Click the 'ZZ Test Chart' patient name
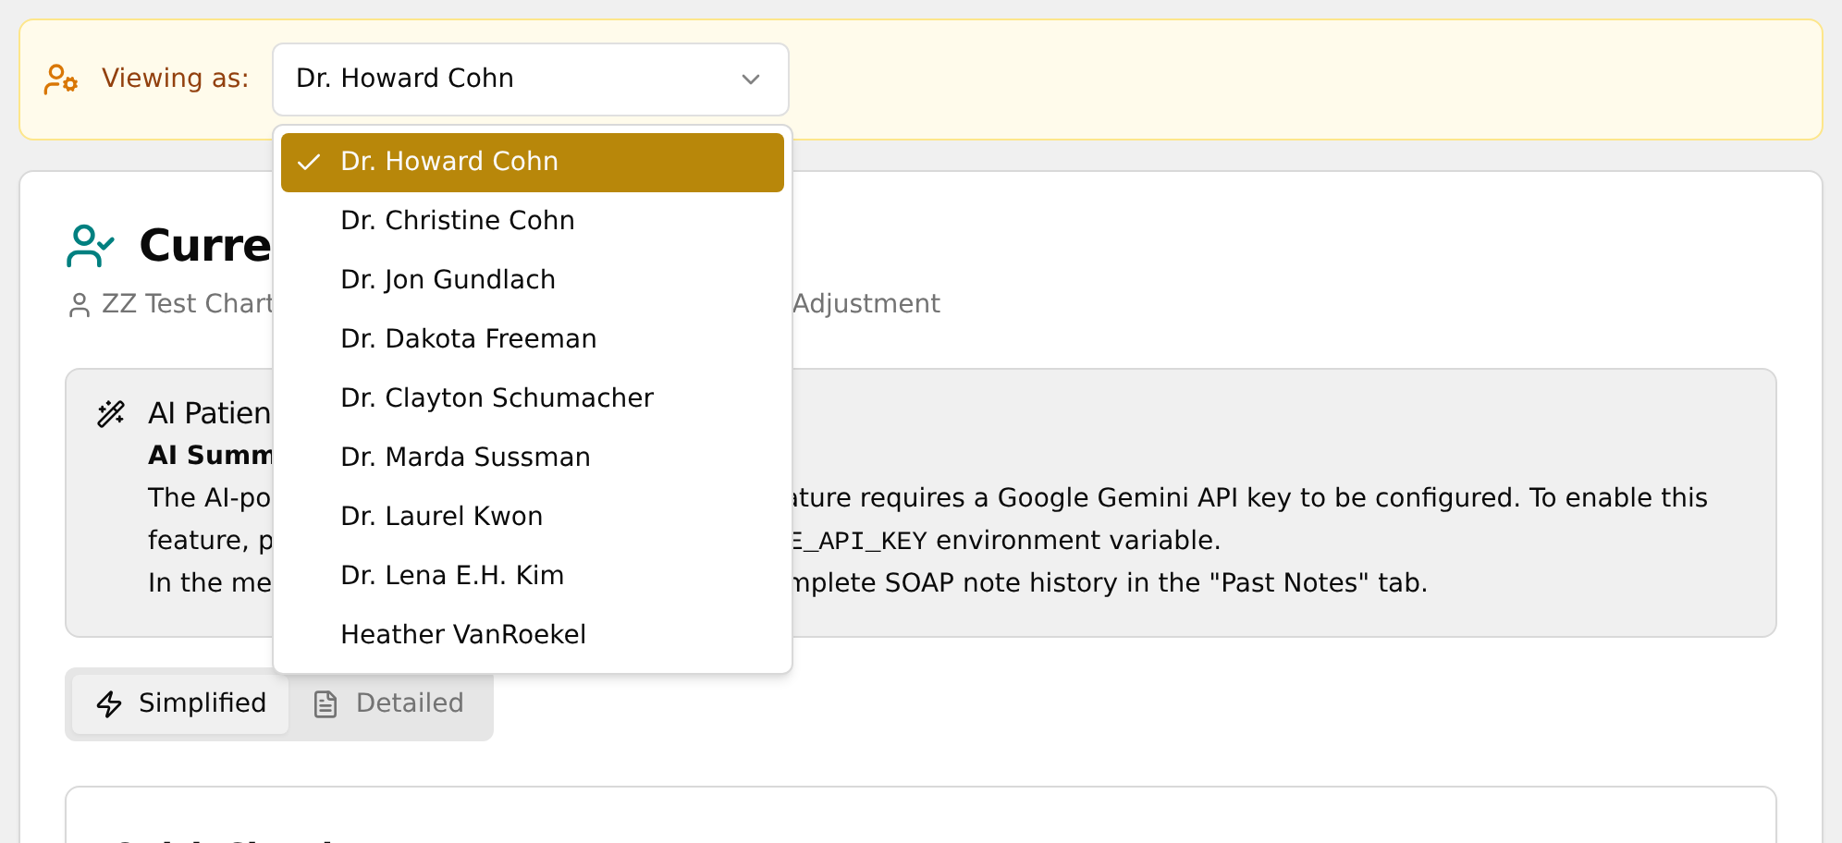This screenshot has width=1842, height=843. 187,304
